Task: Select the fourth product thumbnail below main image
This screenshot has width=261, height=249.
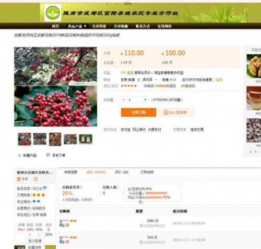Action: pos(70,139)
